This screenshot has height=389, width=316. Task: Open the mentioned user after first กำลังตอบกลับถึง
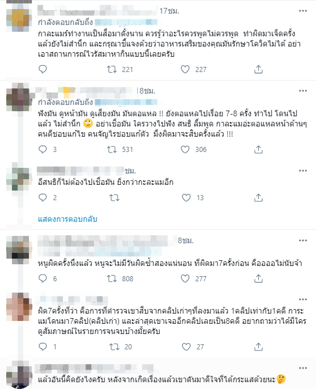pyautogui.click(x=126, y=22)
